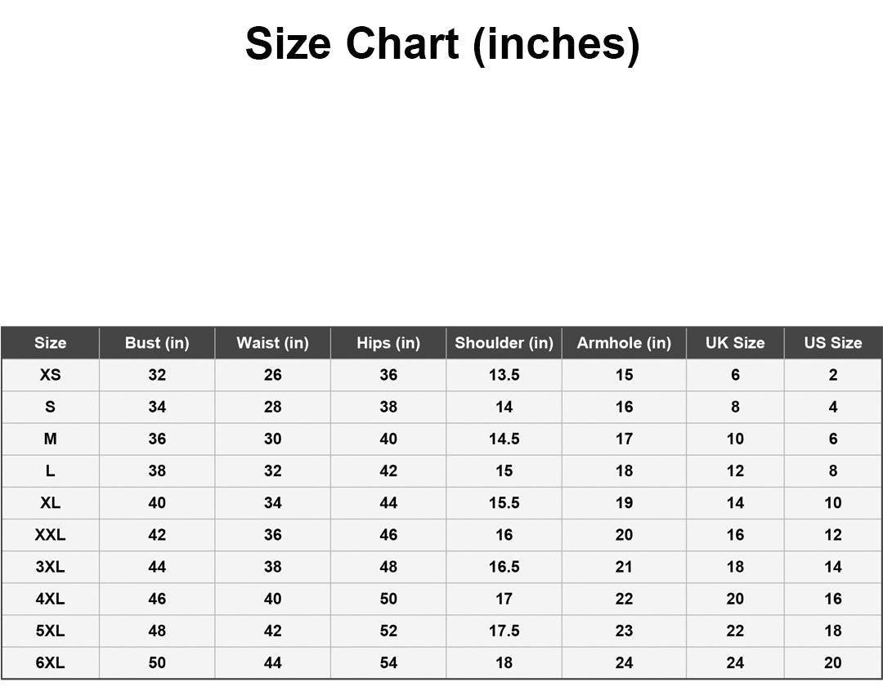Select the 4XL size row label
This screenshot has height=700, width=883.
click(50, 599)
